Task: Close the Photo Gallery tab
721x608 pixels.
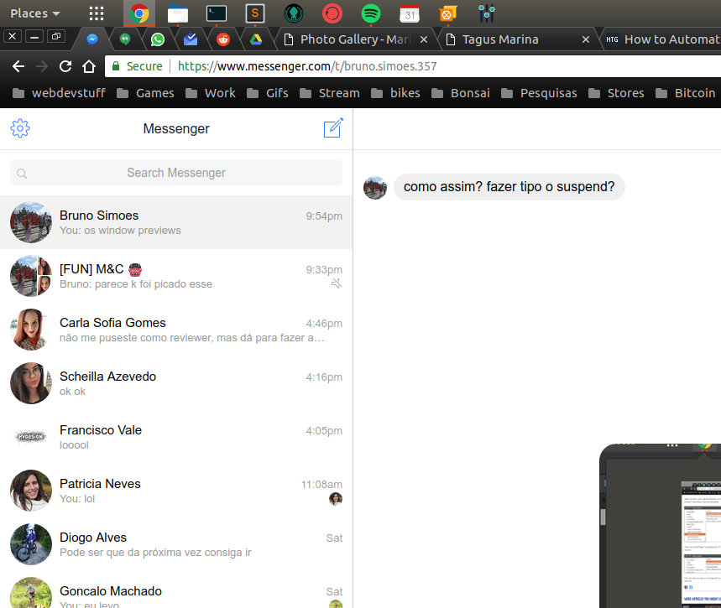Action: (424, 39)
